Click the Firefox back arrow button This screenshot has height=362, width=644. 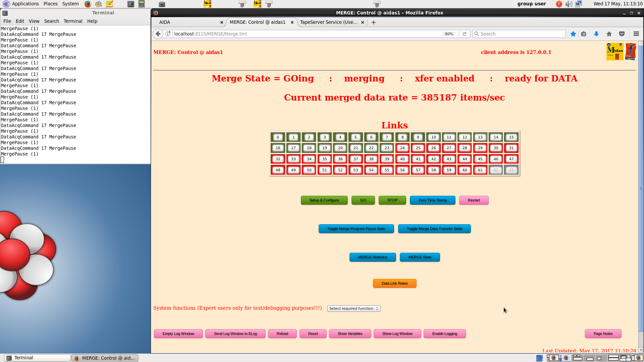click(158, 34)
